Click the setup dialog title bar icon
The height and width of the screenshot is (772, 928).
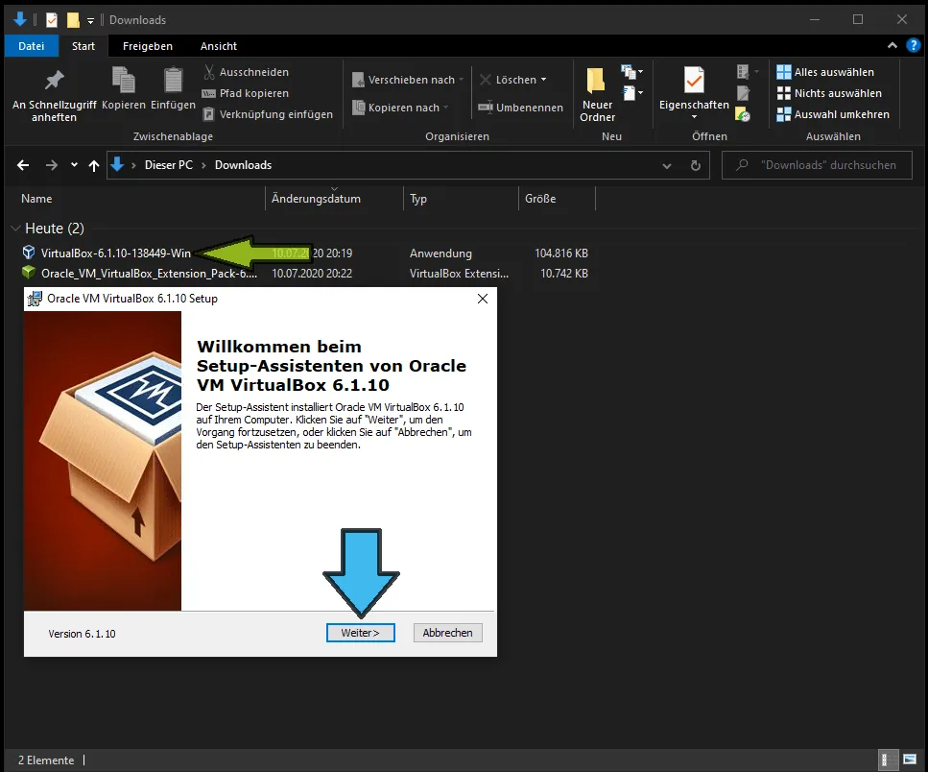coord(35,299)
